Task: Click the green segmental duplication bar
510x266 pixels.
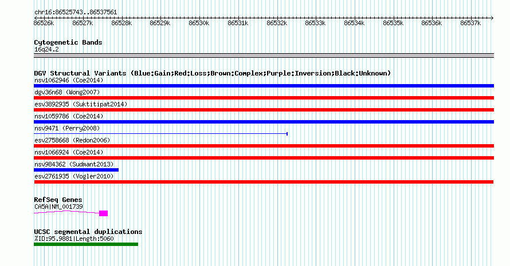Action: pos(86,244)
